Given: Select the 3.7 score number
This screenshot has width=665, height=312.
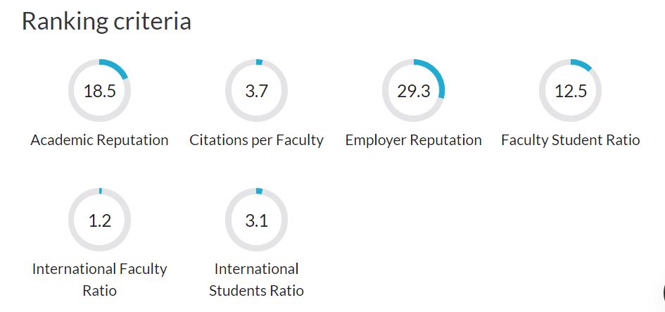Looking at the screenshot, I should coord(257,91).
